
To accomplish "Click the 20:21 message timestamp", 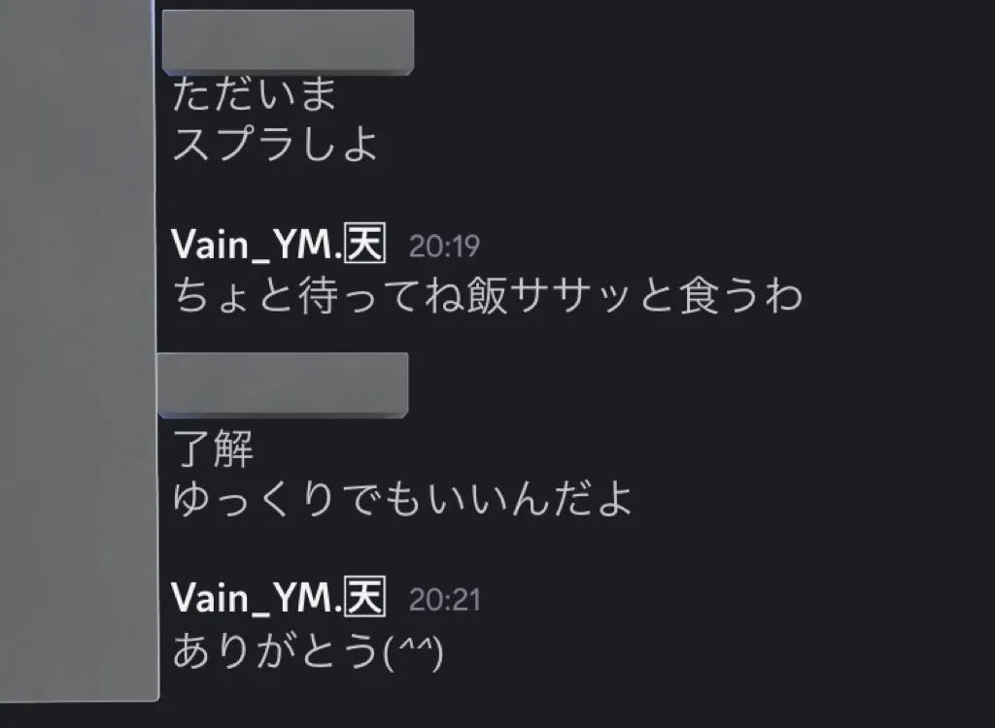I will 445,600.
